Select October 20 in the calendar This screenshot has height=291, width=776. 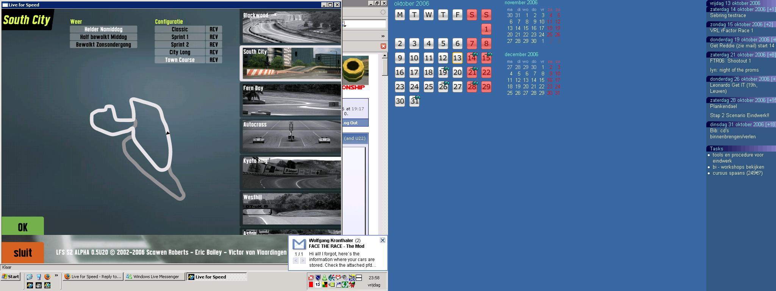point(457,72)
